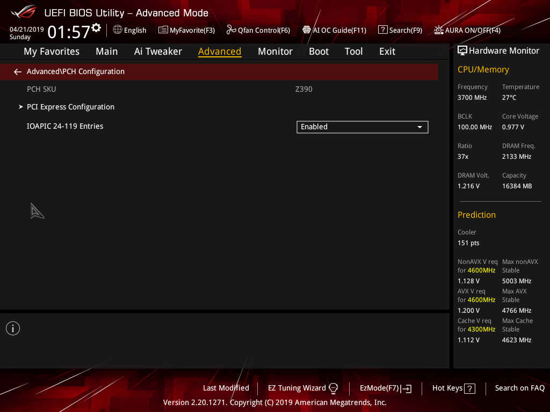The height and width of the screenshot is (412, 550).
Task: Switch to the Boot tab
Action: coord(319,51)
